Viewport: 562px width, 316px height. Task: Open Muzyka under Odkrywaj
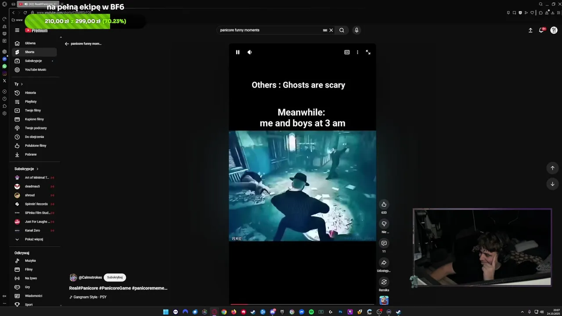[34, 261]
